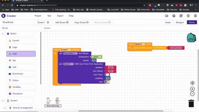Open the folder icon in the top-right header
This screenshot has height=112, width=199.
(x=167, y=16)
